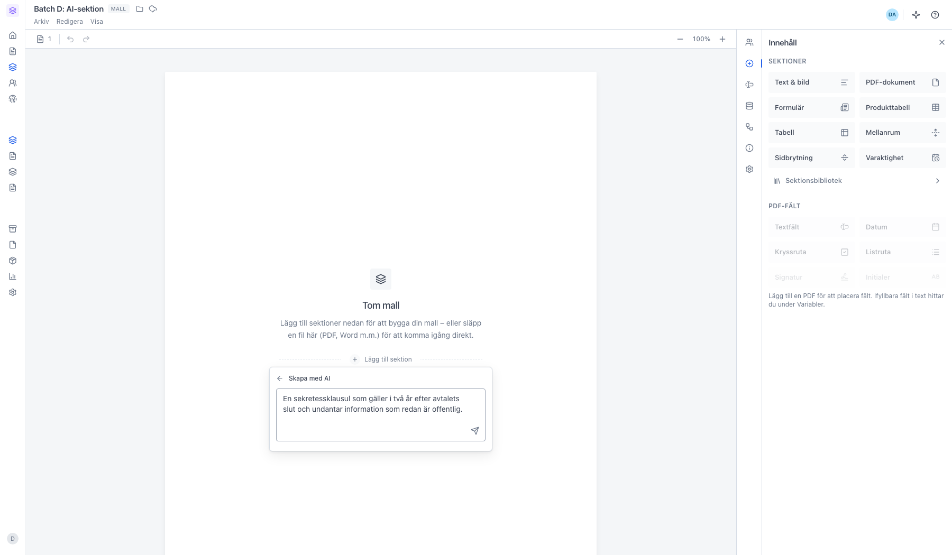Open the Visa menu
This screenshot has width=952, height=555.
point(97,22)
